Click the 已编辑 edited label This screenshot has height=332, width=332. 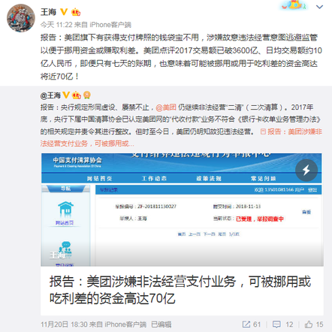[x=161, y=324]
